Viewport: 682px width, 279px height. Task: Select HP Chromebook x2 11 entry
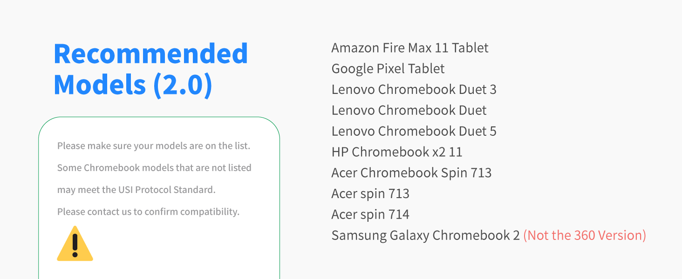coord(397,152)
